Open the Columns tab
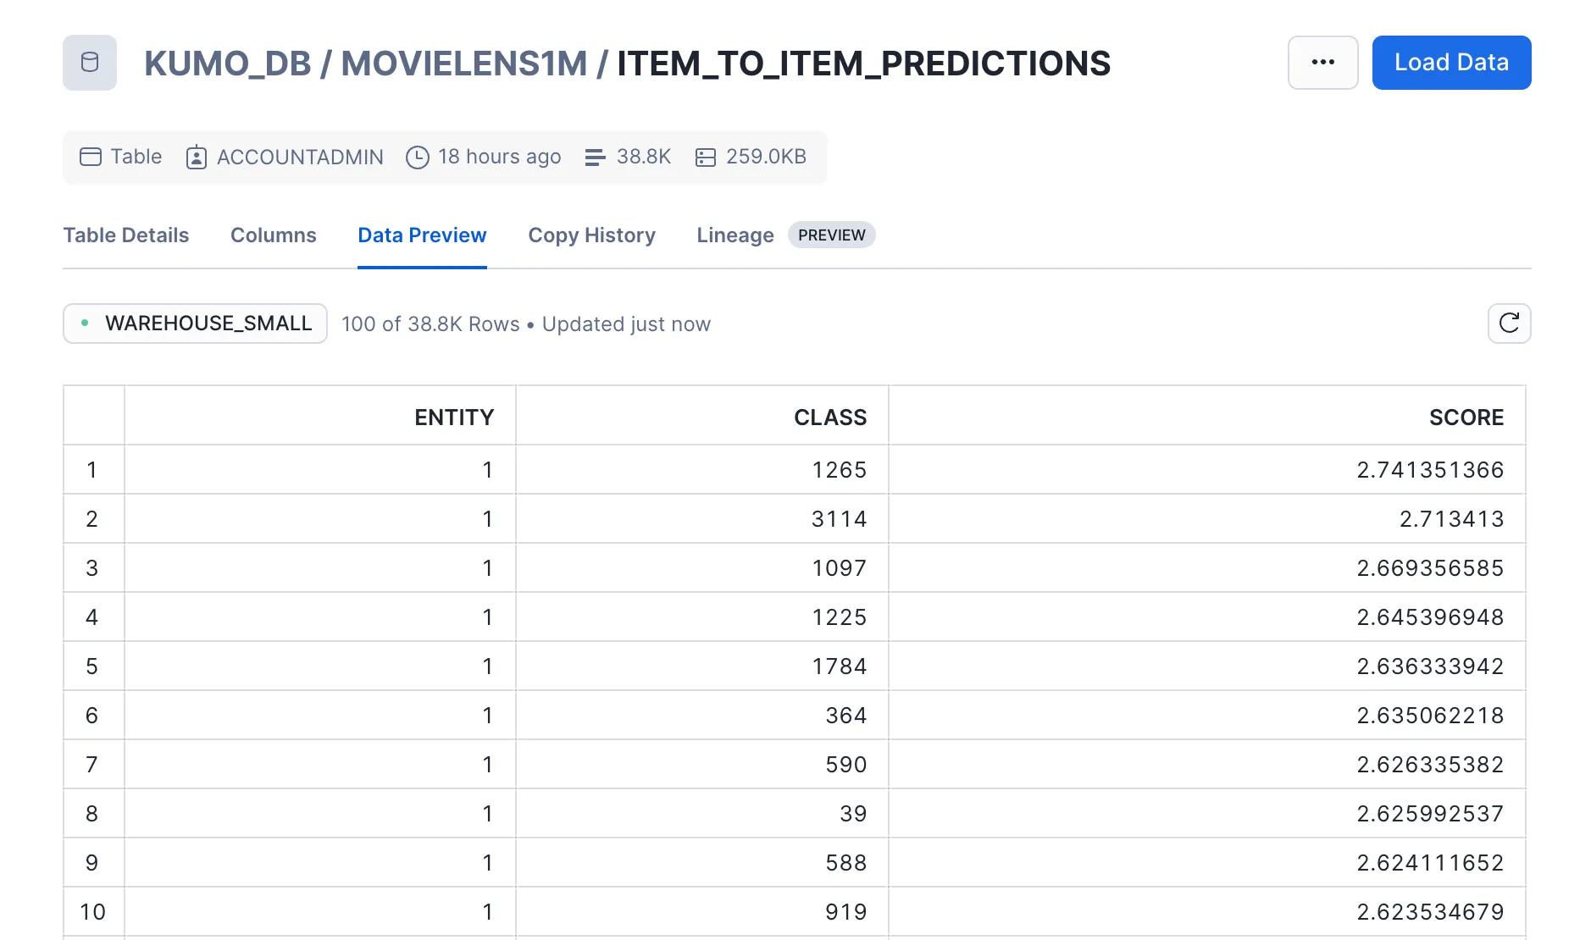Viewport: 1591px width, 940px height. pyautogui.click(x=273, y=235)
